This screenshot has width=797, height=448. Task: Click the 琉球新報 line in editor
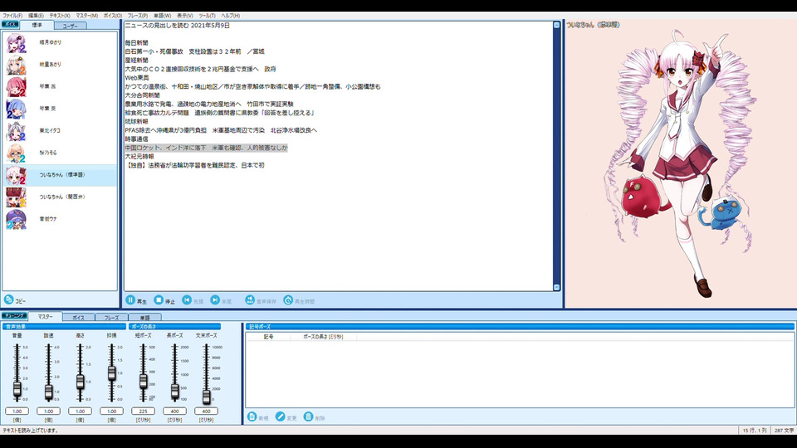click(137, 121)
